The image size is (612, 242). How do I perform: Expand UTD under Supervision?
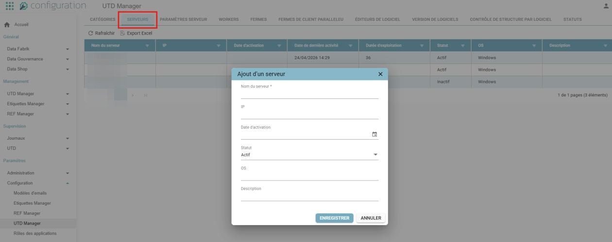coord(68,149)
